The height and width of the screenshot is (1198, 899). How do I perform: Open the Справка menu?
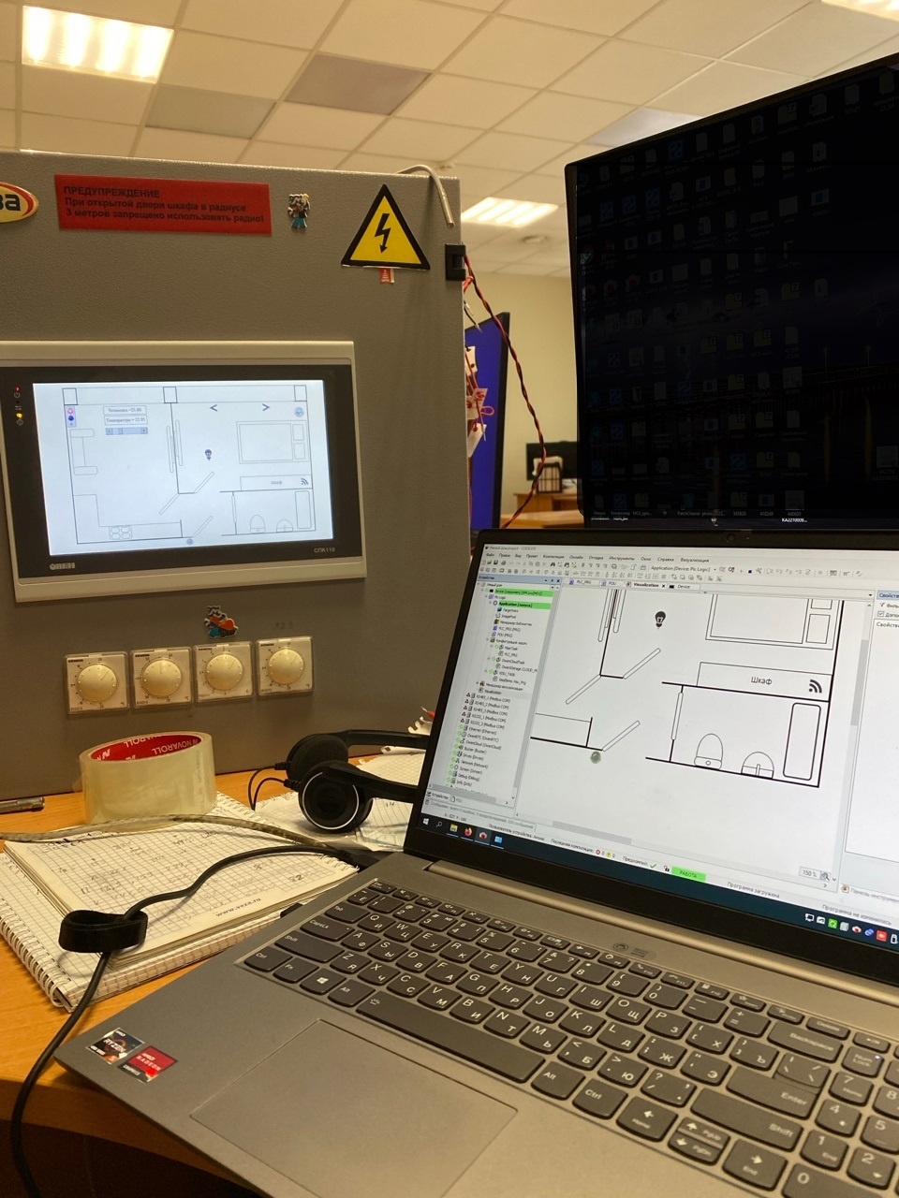point(666,560)
